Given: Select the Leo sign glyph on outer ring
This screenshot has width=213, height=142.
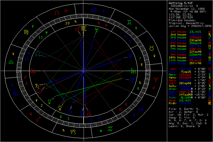Looking at the screenshot, I should pos(57,13).
